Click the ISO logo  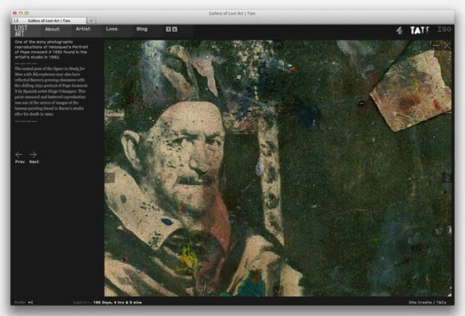point(444,30)
